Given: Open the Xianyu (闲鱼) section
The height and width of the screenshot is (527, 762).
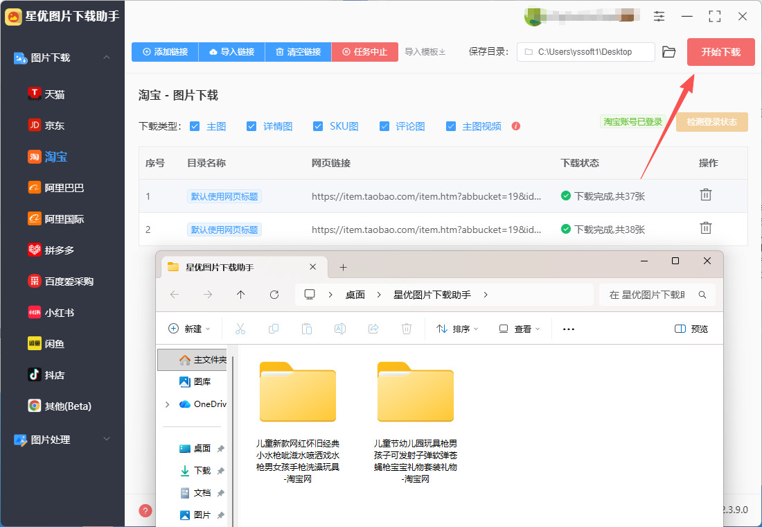Looking at the screenshot, I should (46, 343).
